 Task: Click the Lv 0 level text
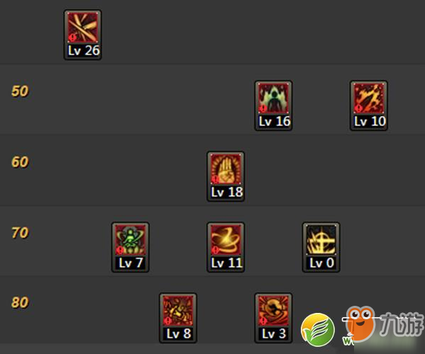point(321,263)
